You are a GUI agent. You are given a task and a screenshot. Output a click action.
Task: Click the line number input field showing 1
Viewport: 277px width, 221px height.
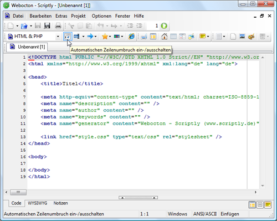(x=153, y=26)
